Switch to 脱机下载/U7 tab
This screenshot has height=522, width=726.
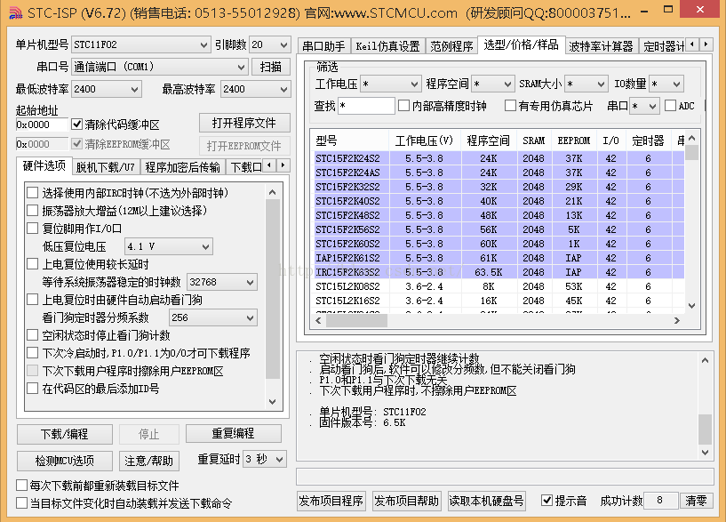point(105,167)
